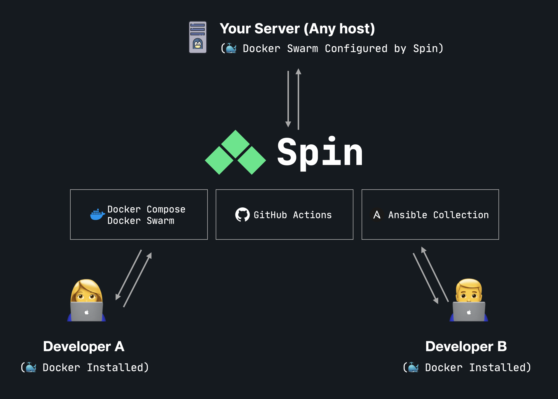Screen dimensions: 558x399
Task: Click the Developer B label
Action: [x=466, y=346]
